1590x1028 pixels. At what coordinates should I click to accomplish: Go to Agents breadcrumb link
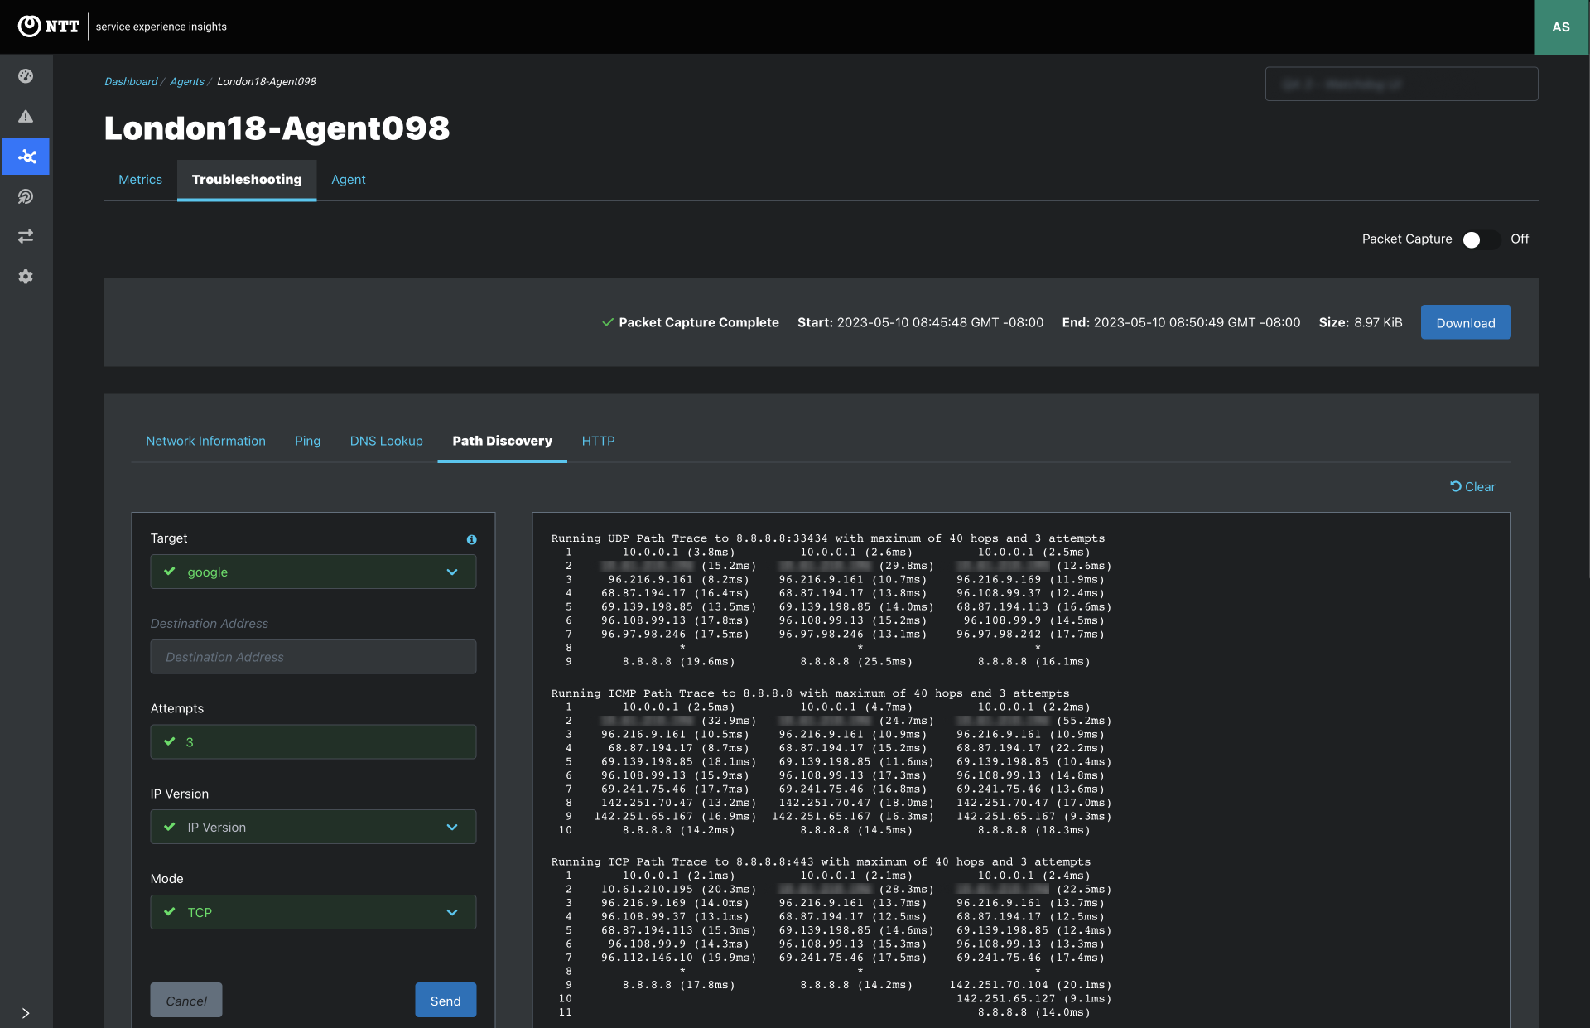tap(187, 81)
